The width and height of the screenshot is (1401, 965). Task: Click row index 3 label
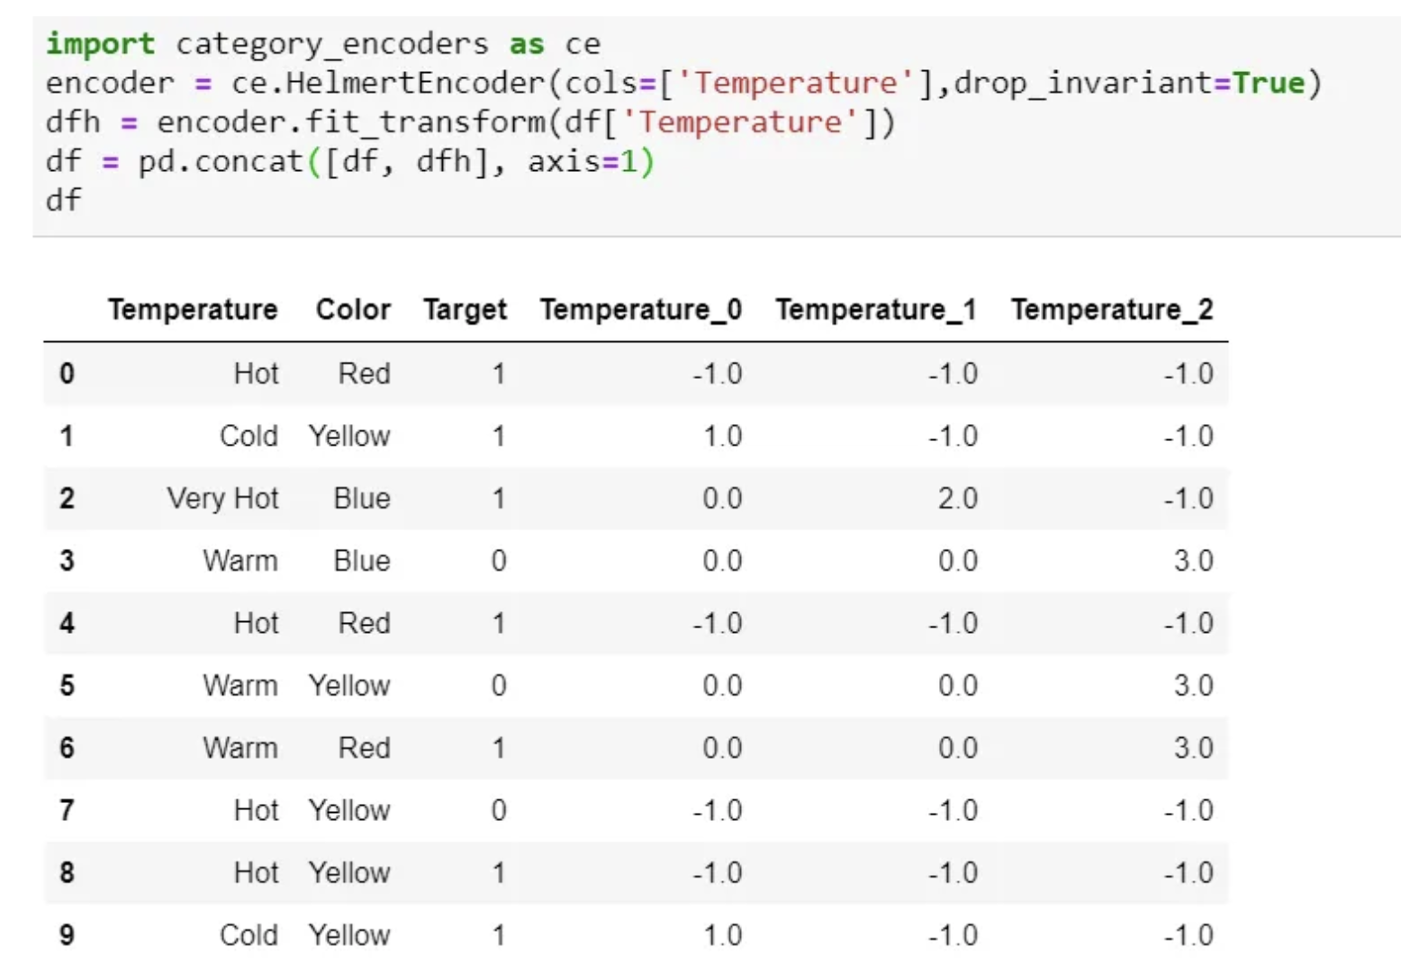click(x=67, y=561)
